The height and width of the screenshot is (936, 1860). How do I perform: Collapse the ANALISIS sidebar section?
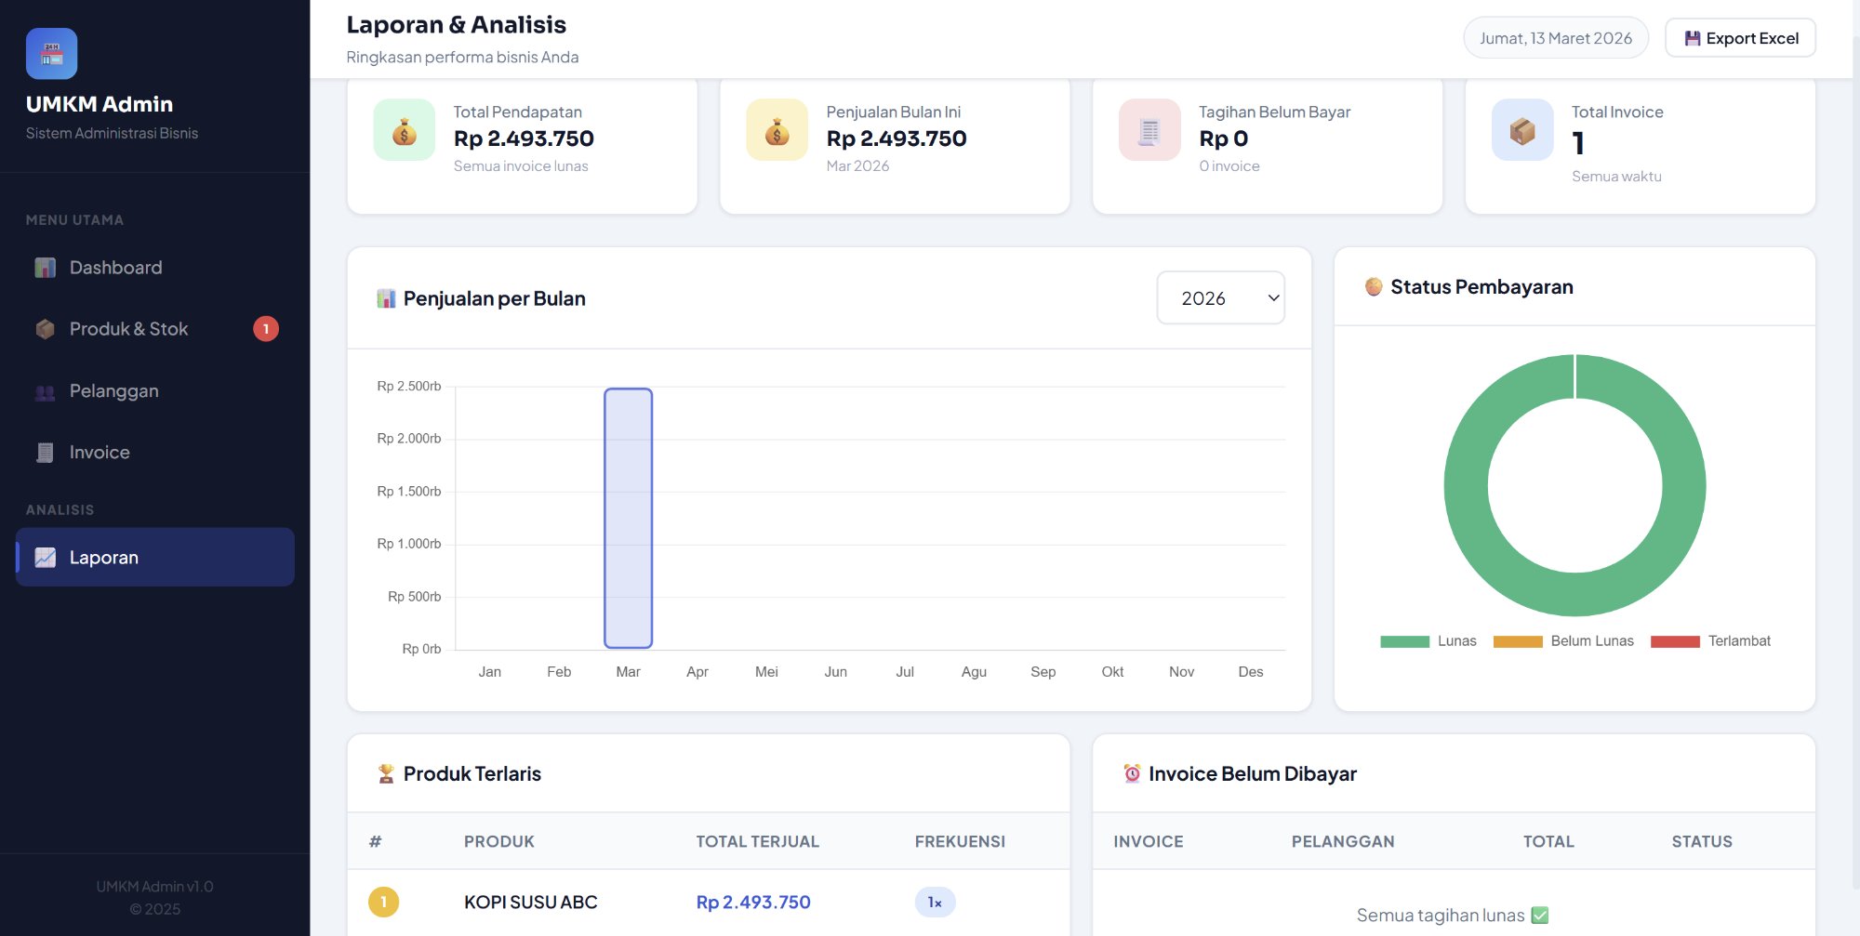tap(60, 509)
